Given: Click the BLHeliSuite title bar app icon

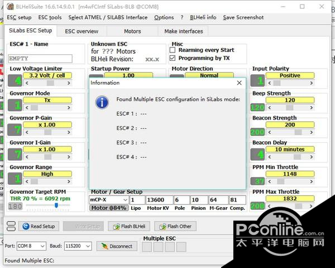Looking at the screenshot, I should coord(10,7).
